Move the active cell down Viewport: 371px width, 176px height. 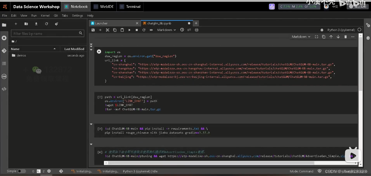point(338,37)
